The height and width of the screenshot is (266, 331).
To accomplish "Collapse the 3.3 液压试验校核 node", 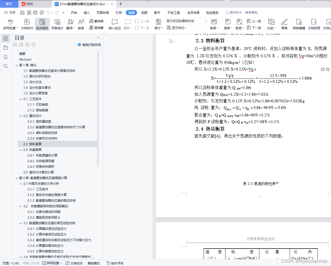I will [21, 223].
